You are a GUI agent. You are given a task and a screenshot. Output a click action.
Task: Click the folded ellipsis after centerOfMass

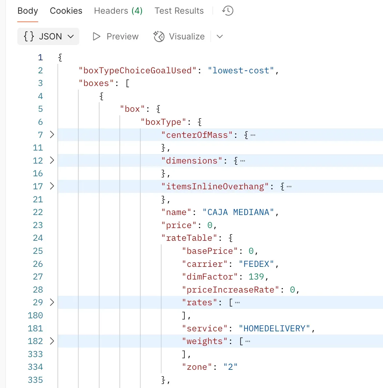[253, 135]
